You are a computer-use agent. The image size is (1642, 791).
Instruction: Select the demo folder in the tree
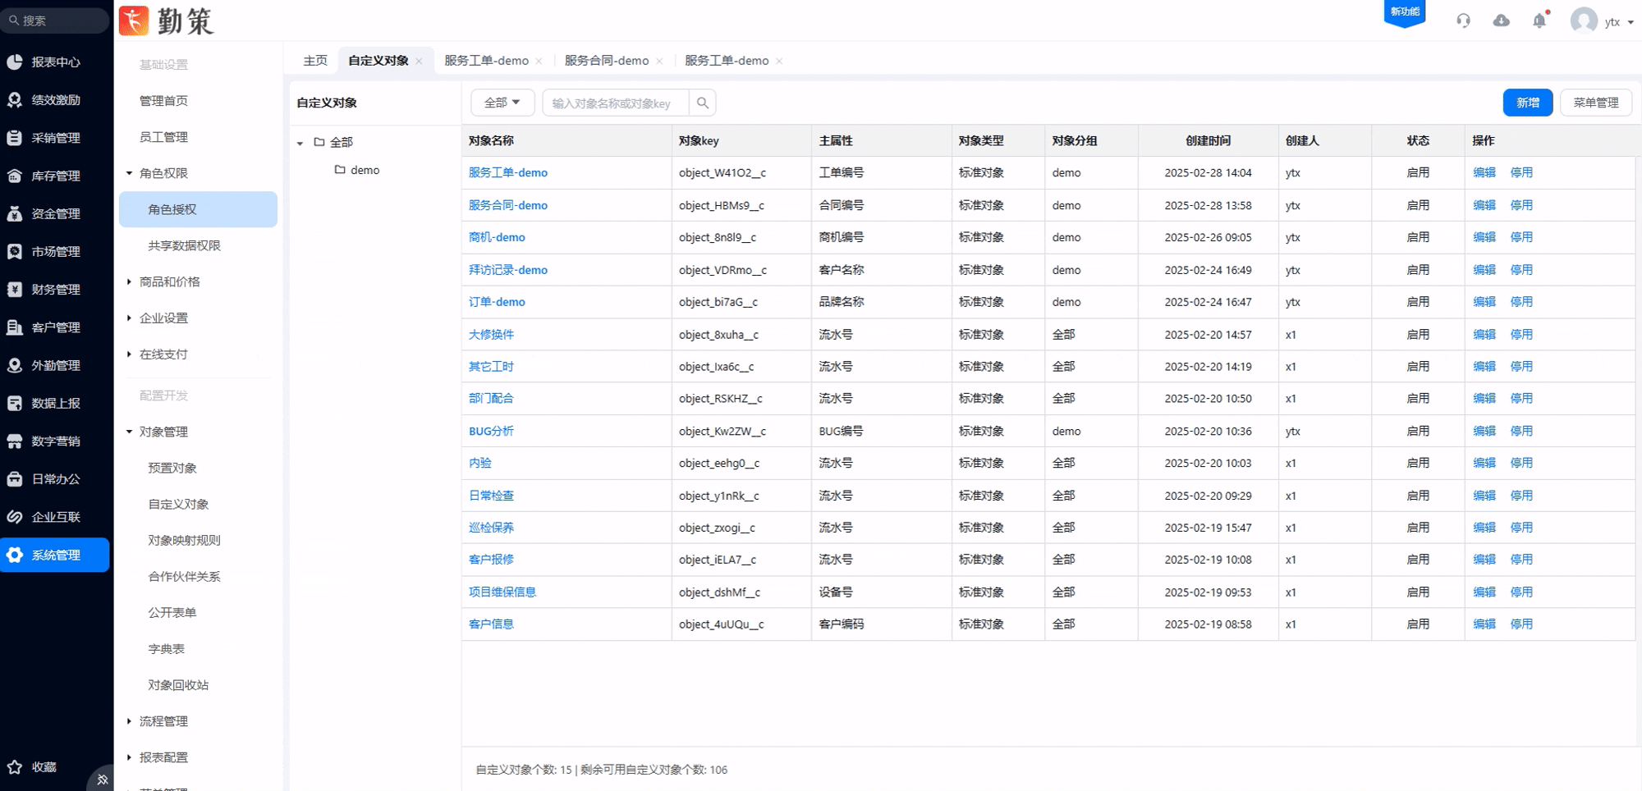(x=357, y=170)
